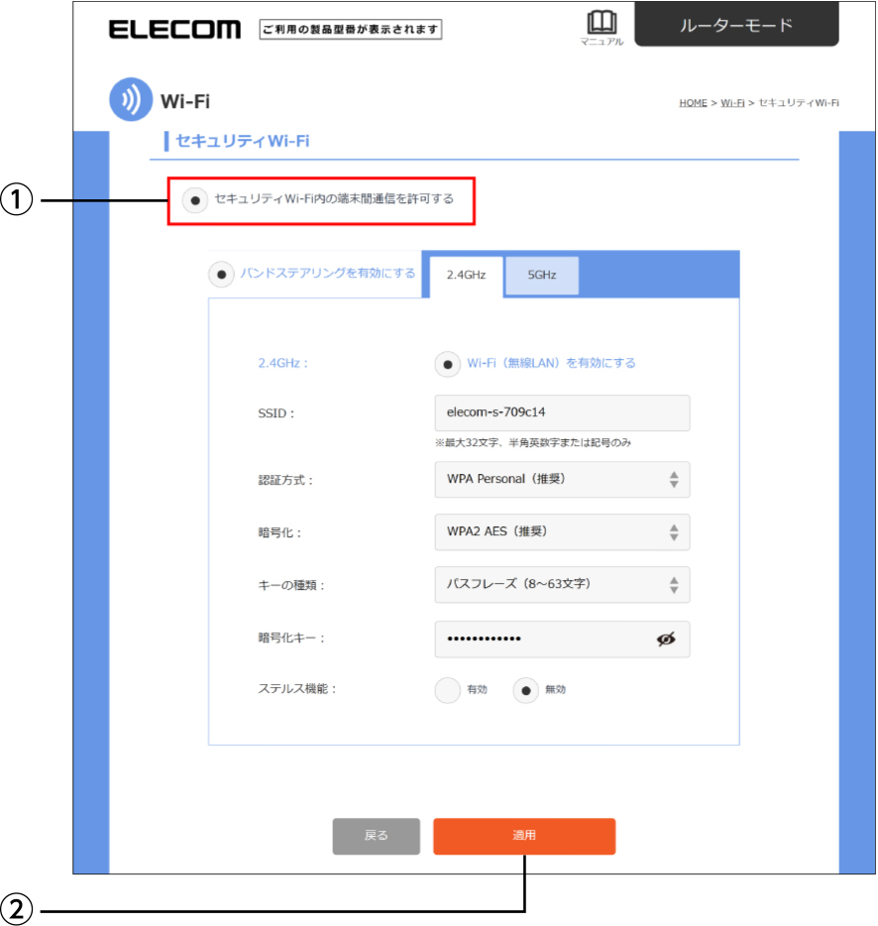Enable communication between Security Wi-Fi devices
The image size is (878, 926).
click(x=195, y=201)
